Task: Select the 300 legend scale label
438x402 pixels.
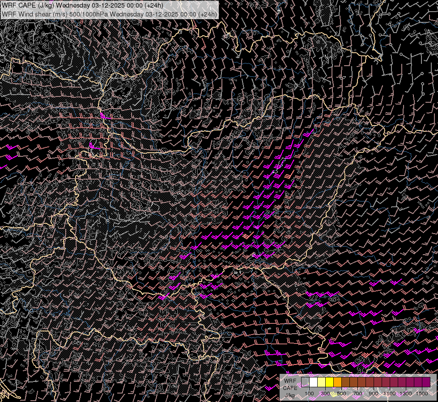Action: (325, 394)
